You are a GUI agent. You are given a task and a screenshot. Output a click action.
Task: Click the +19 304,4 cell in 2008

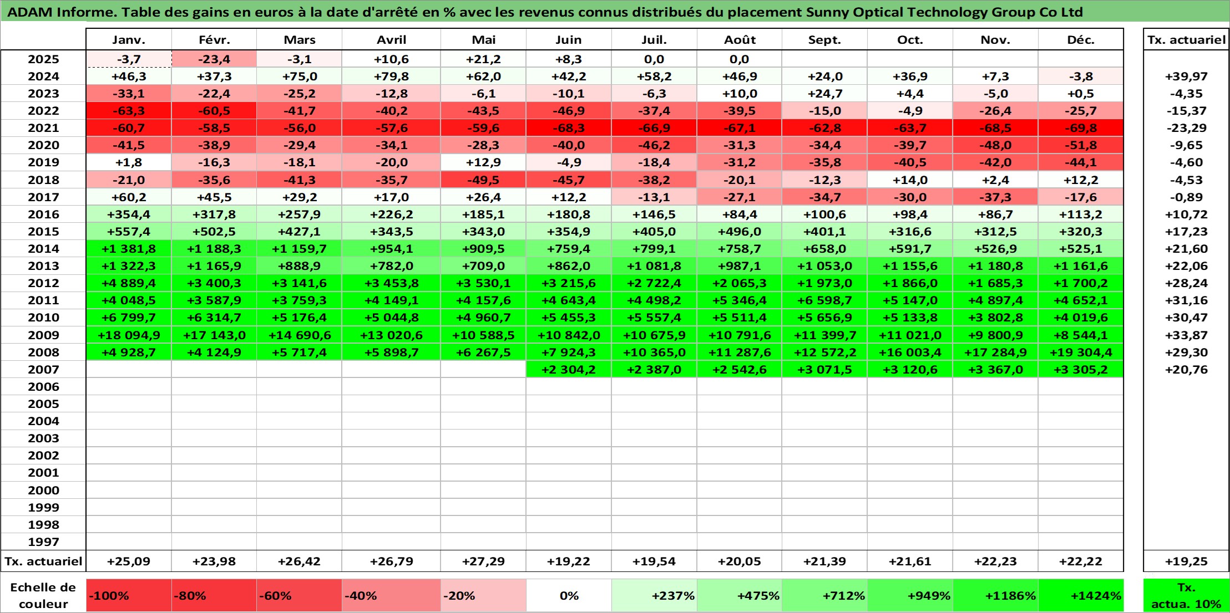coord(1081,352)
